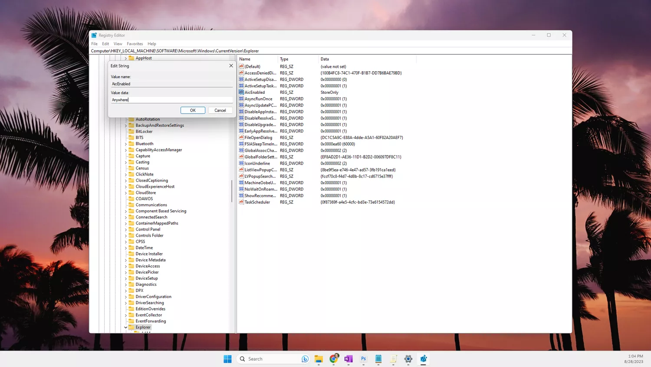Expand the Bluetooth key
Screen dimensions: 651x367
point(126,144)
